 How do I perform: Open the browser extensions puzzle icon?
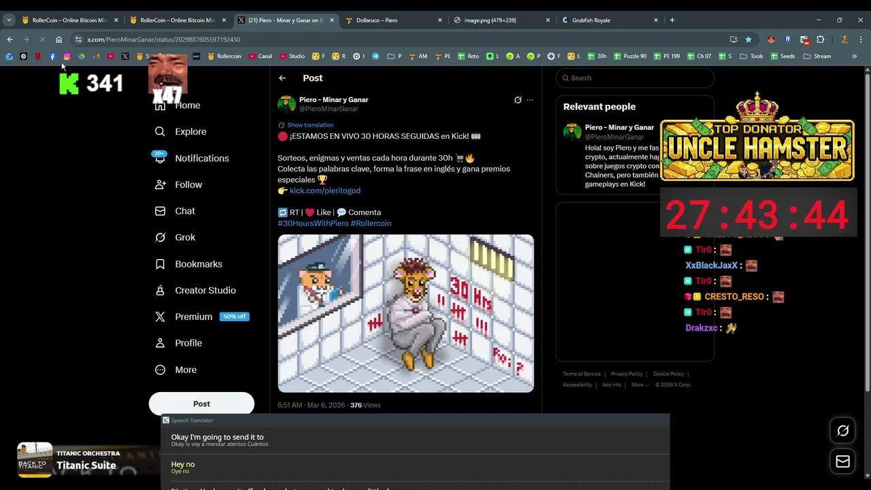[x=820, y=39]
